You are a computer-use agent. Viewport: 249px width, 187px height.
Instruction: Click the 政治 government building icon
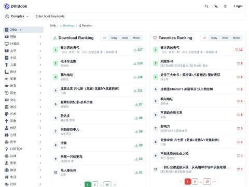click(7, 107)
